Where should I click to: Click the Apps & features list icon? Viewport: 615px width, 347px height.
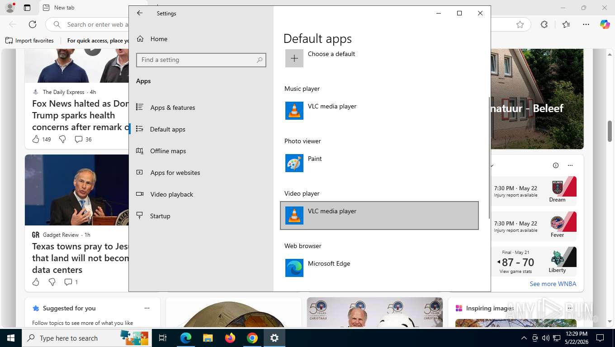[x=140, y=107]
